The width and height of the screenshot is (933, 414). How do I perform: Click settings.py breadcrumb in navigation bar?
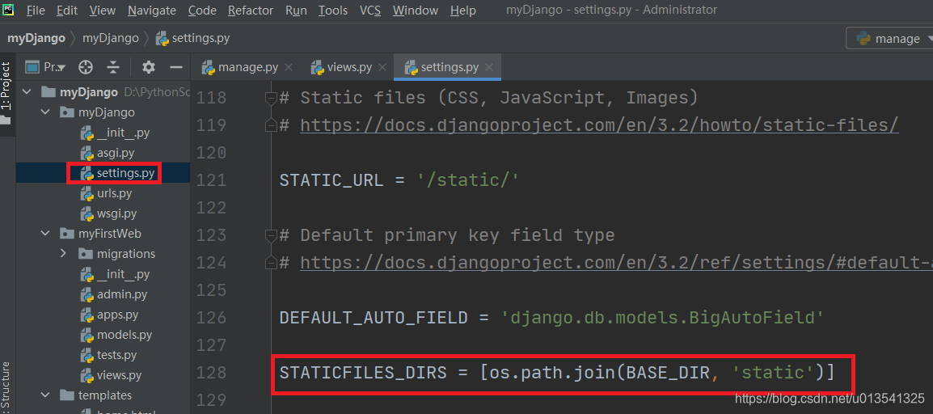click(x=192, y=39)
